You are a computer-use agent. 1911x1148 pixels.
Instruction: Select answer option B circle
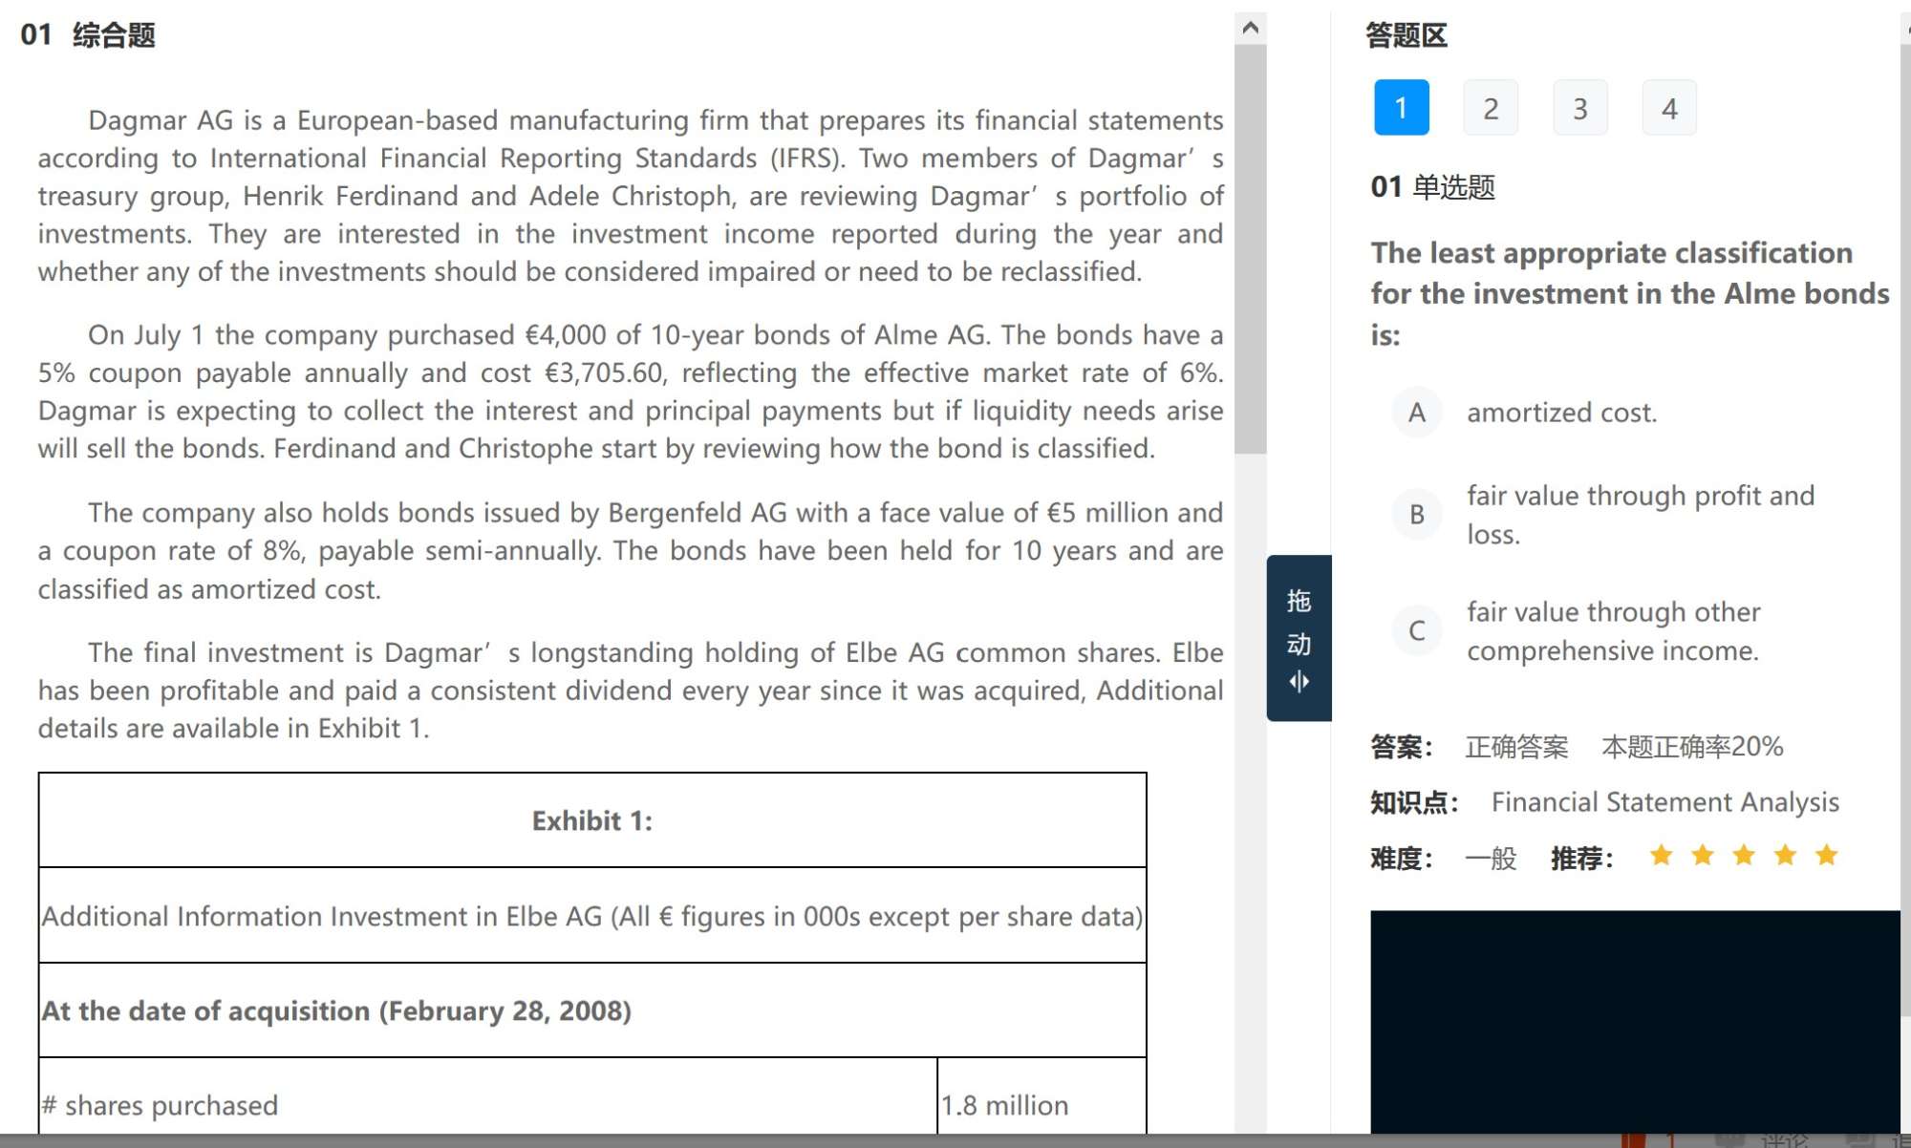[1416, 515]
